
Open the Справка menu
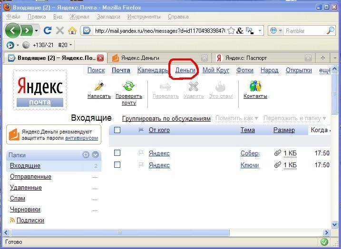[178, 17]
